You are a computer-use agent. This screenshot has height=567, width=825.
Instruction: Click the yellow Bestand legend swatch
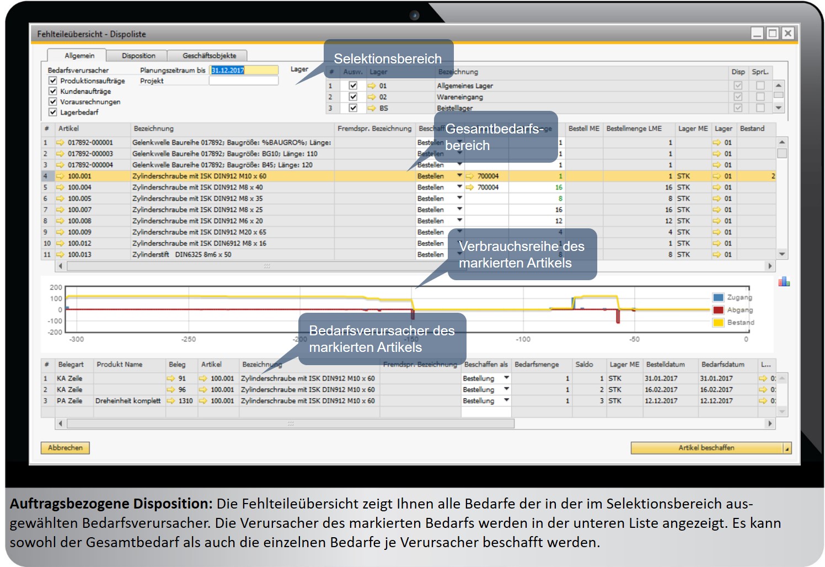click(x=718, y=323)
